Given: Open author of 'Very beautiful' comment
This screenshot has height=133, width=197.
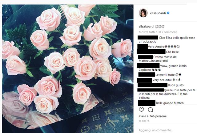Looking at the screenshot, I should tap(144, 80).
